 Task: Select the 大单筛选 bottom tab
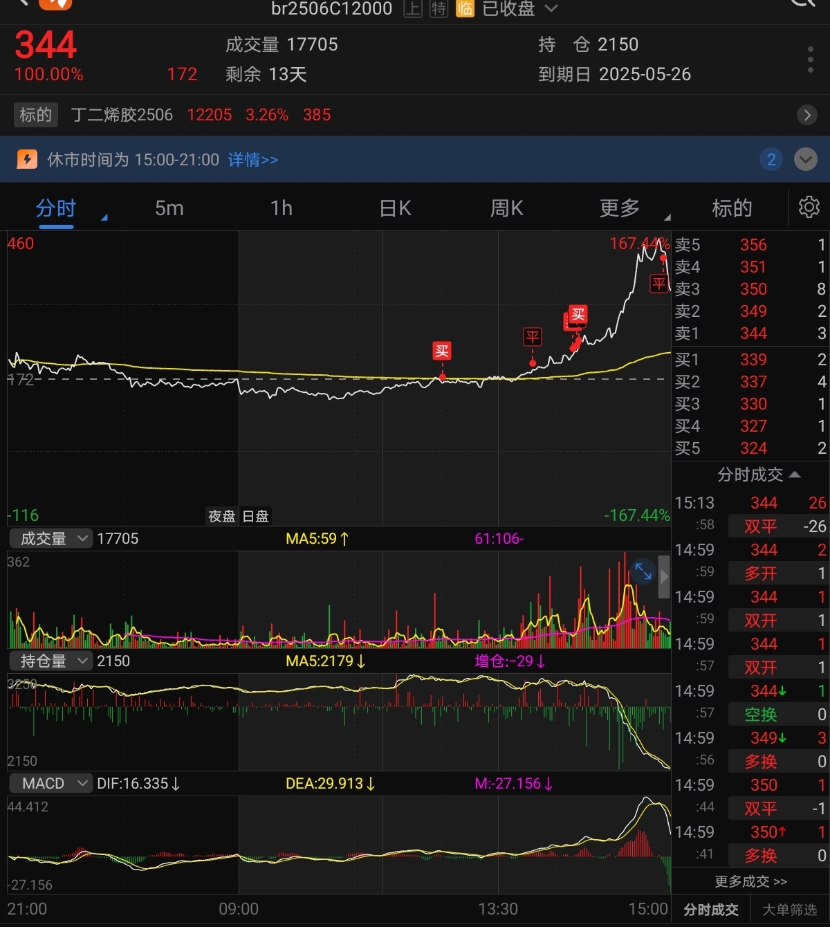[x=789, y=910]
